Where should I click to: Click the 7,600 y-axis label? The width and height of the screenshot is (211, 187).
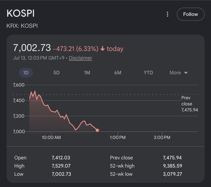(19, 85)
